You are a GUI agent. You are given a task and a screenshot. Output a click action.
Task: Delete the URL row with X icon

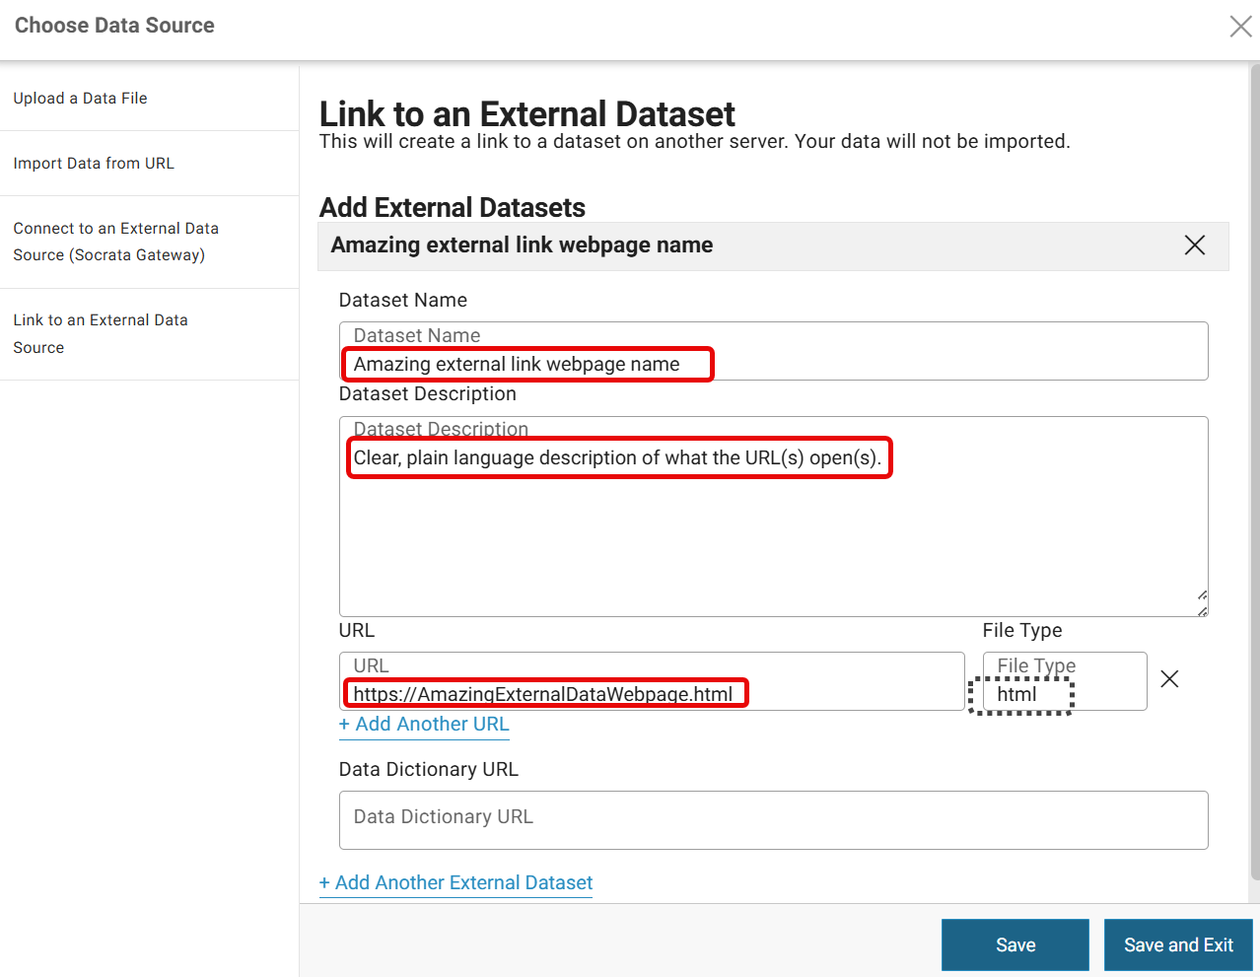1169,679
